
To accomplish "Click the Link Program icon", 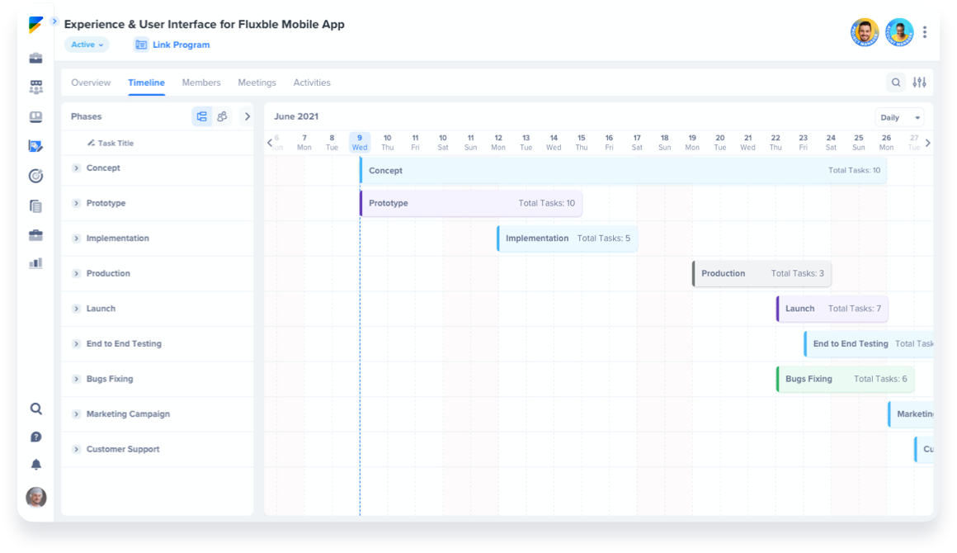I will coord(141,45).
